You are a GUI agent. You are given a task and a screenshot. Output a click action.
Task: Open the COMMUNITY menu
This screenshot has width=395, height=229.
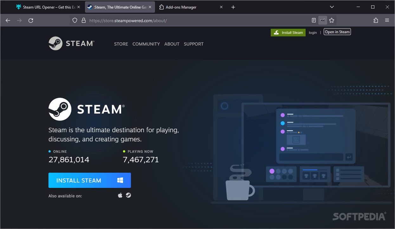(x=146, y=44)
